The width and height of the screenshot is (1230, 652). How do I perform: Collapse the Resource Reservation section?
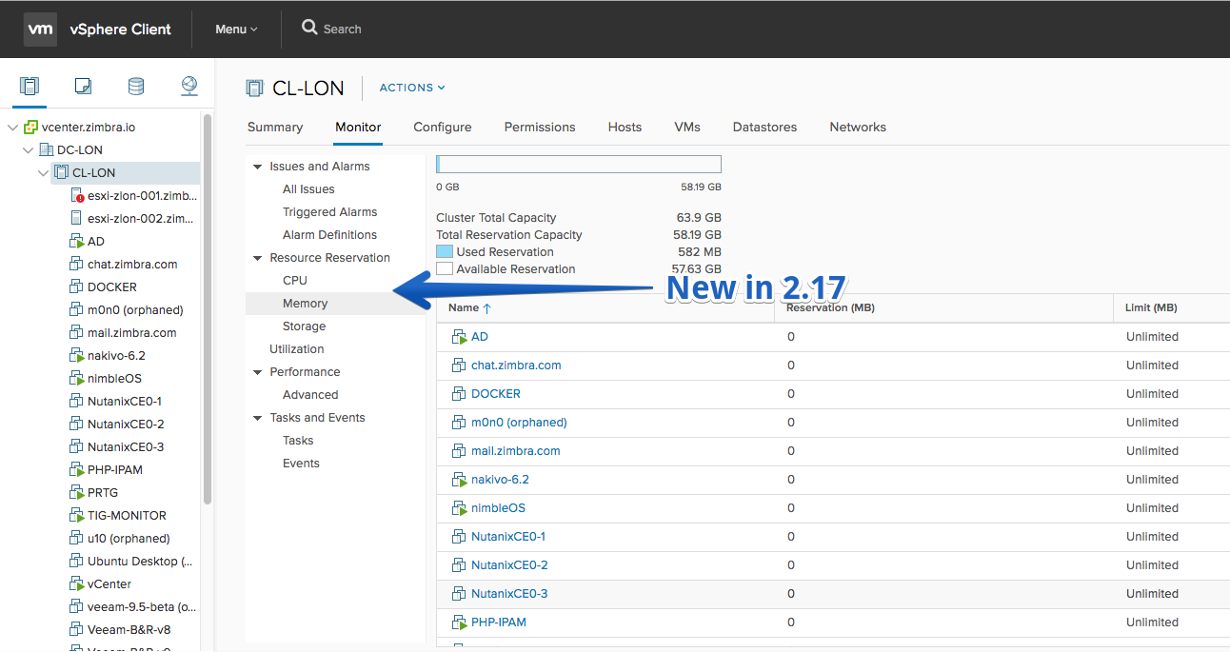click(257, 258)
